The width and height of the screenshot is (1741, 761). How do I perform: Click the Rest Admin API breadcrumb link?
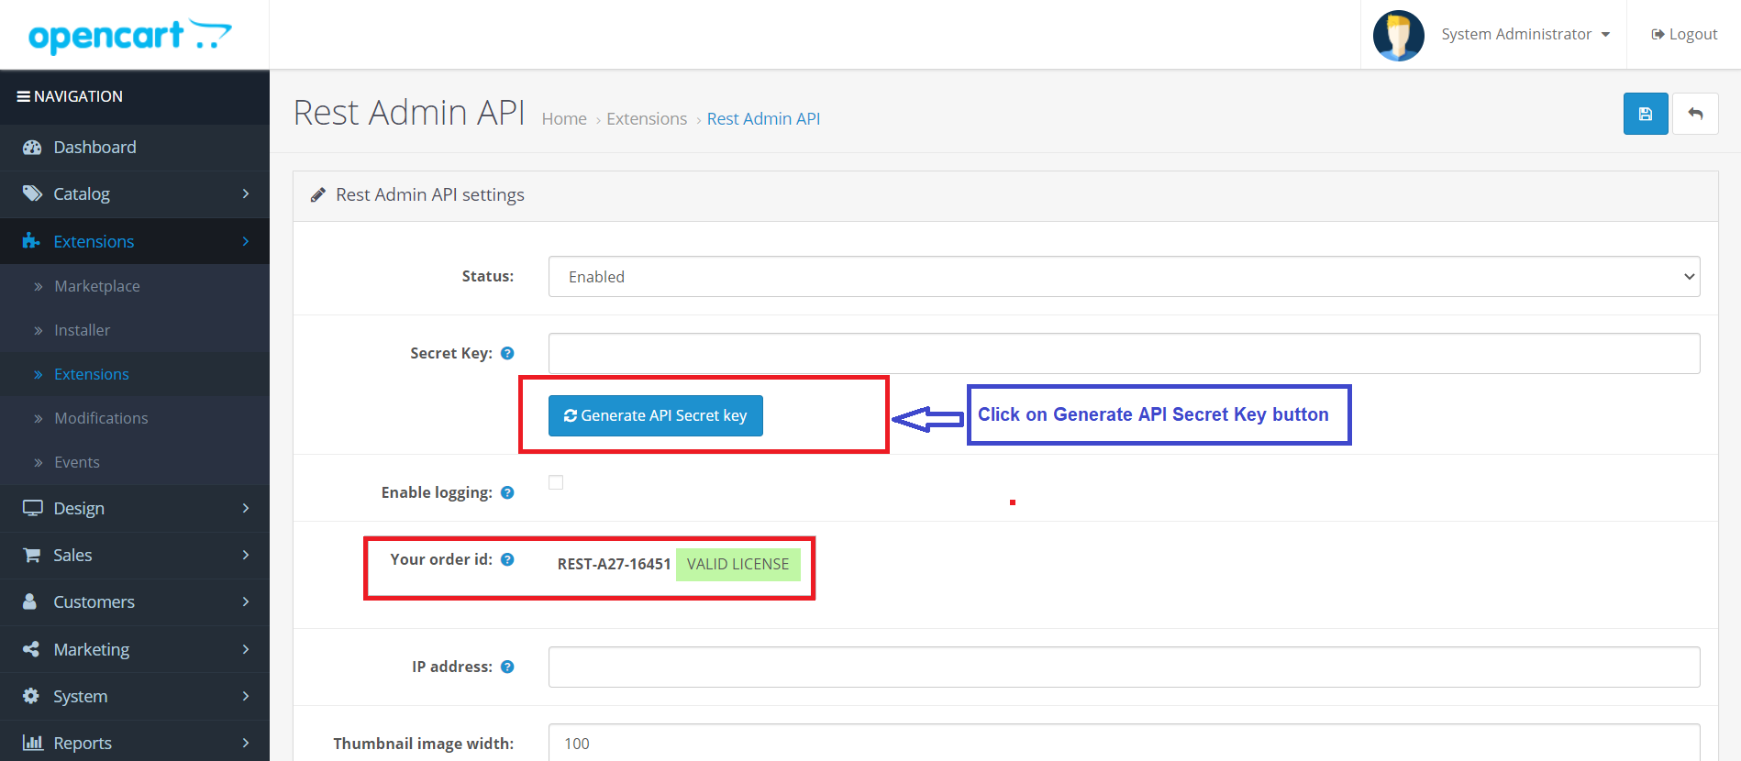tap(763, 119)
